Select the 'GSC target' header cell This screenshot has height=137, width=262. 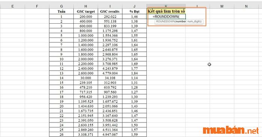pos(86,12)
